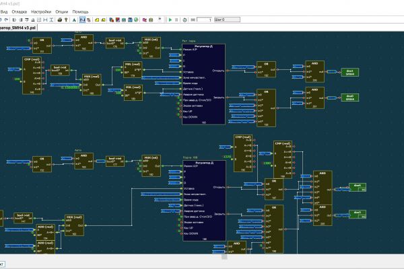Open the Отладка menu
Image resolution: width=404 pixels, height=269 pixels.
20,11
